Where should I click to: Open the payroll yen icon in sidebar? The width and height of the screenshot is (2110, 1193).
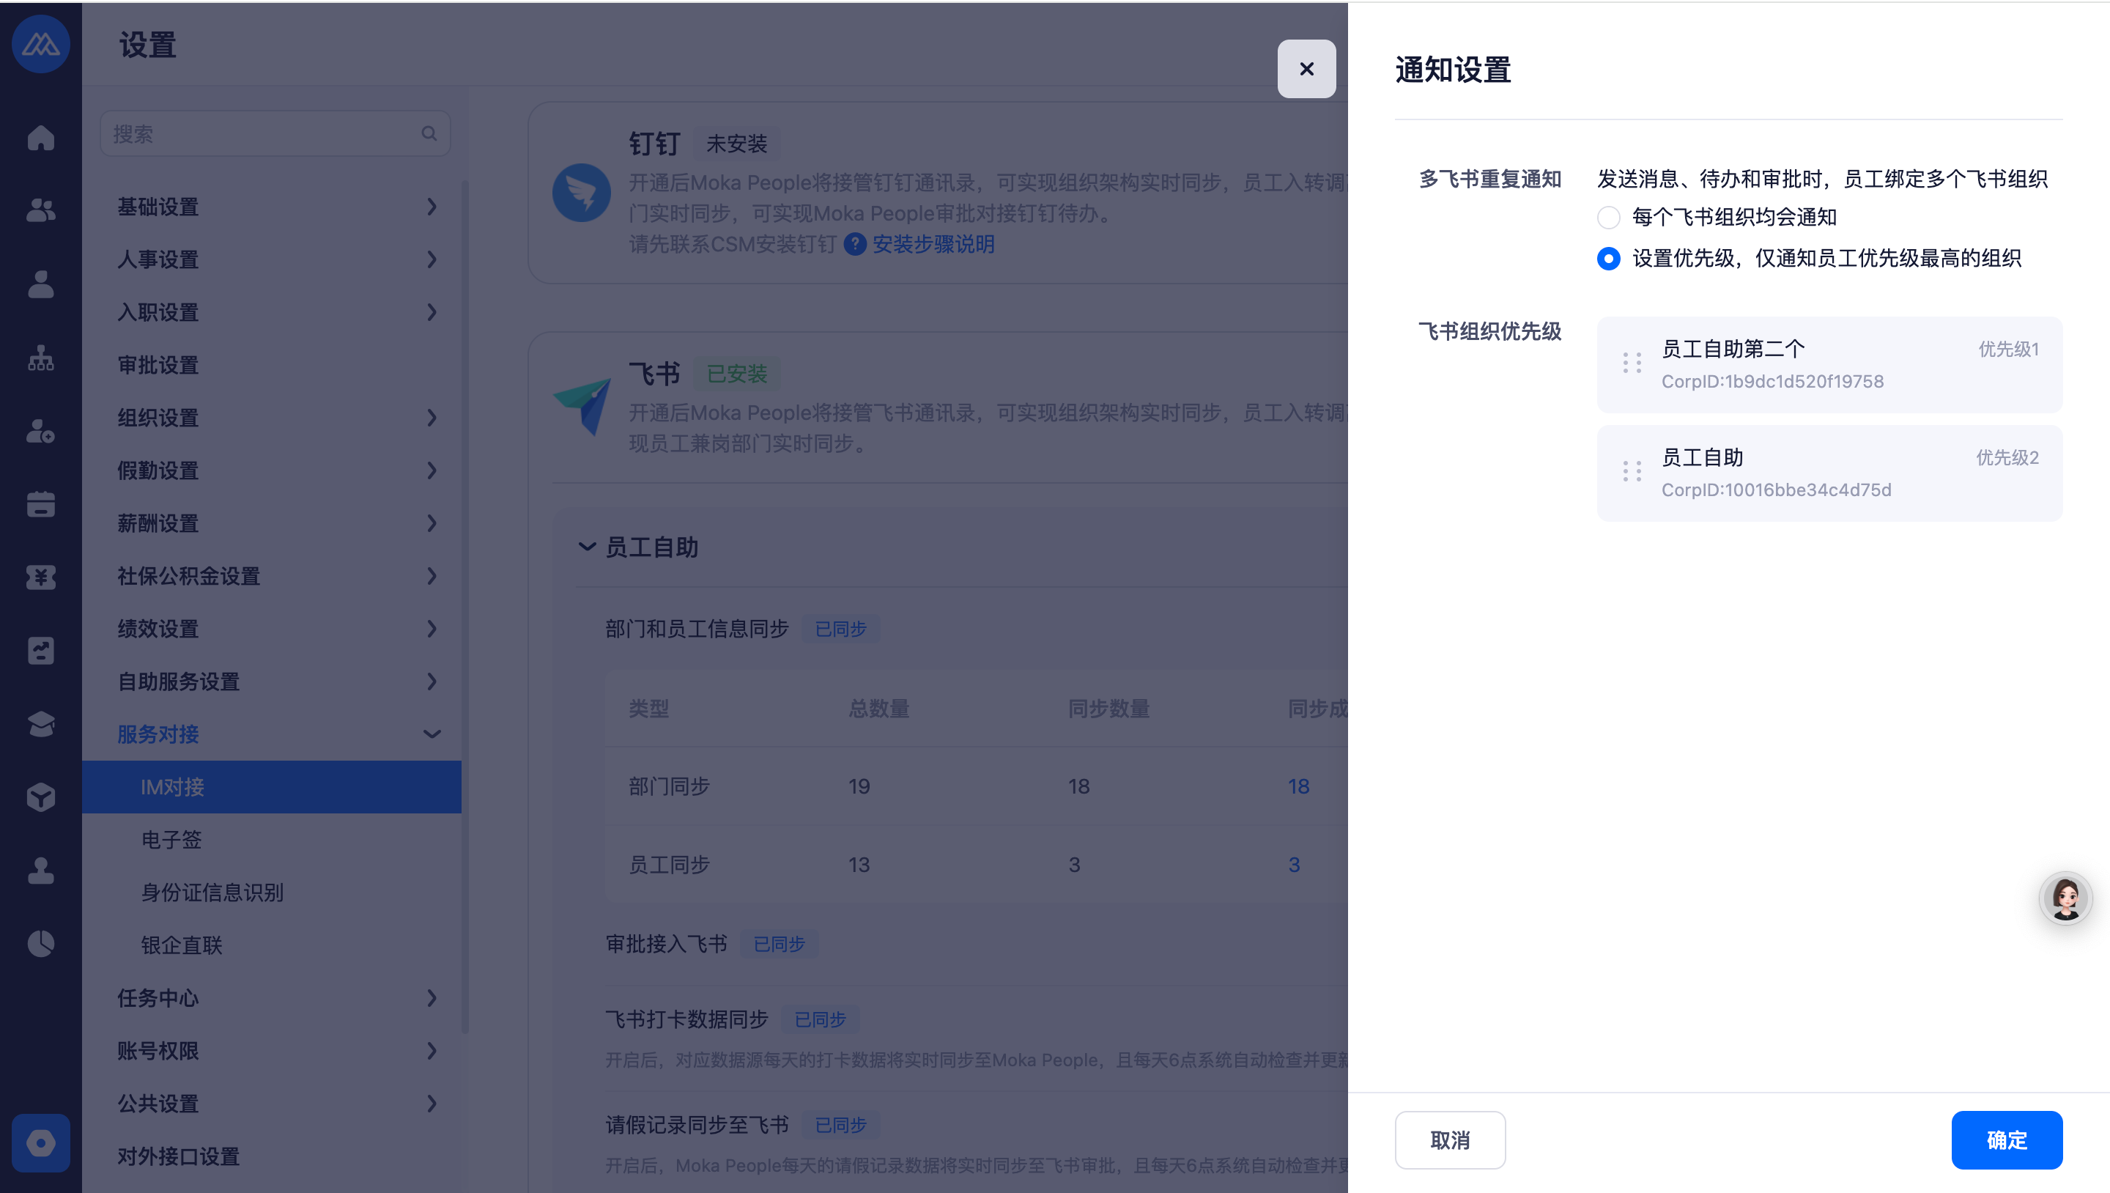point(40,577)
